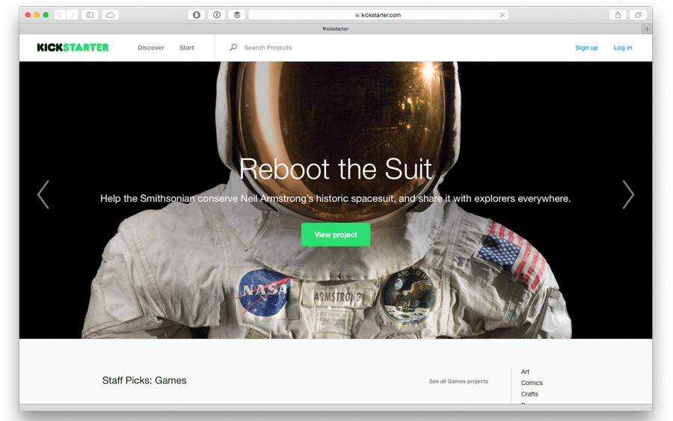Add a new tab with plus

647,28
